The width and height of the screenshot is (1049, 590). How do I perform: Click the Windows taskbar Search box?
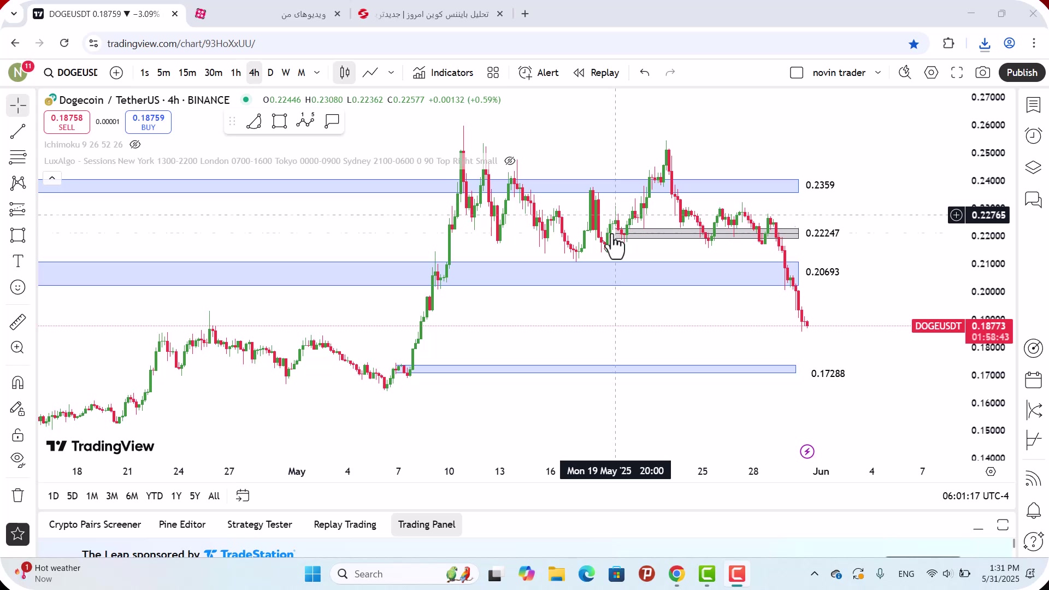404,574
